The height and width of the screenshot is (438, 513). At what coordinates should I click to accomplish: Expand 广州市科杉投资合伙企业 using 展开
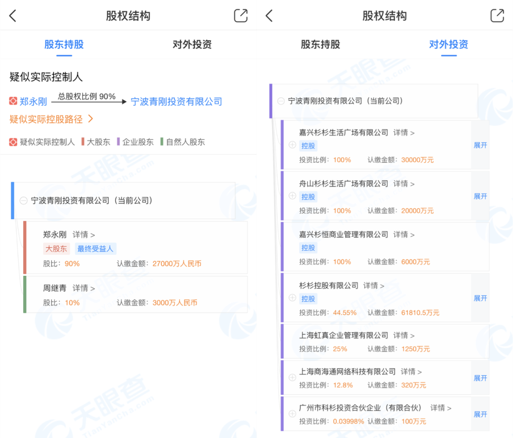point(480,414)
